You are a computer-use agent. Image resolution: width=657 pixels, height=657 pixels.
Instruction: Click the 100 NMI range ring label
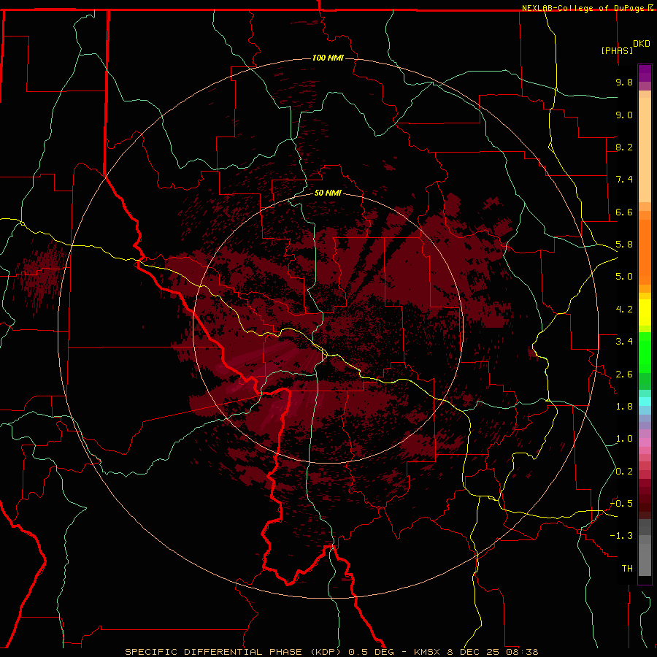pyautogui.click(x=328, y=58)
